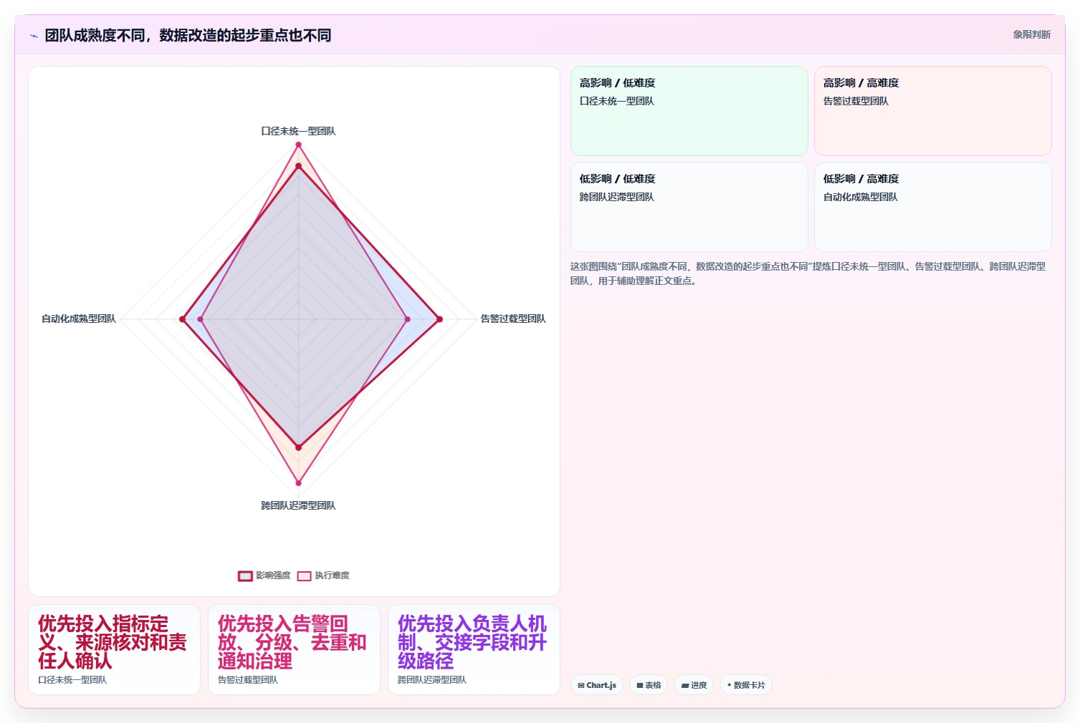
Task: Open the card 优先投入指标定义、来源核对和责任人确认
Action: [114, 649]
